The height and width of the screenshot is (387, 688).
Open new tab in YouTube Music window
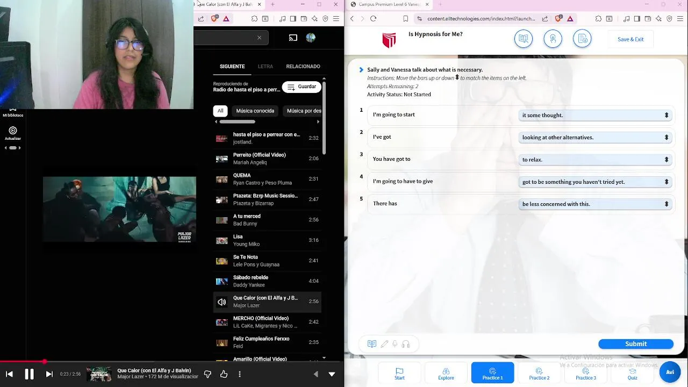point(273,4)
